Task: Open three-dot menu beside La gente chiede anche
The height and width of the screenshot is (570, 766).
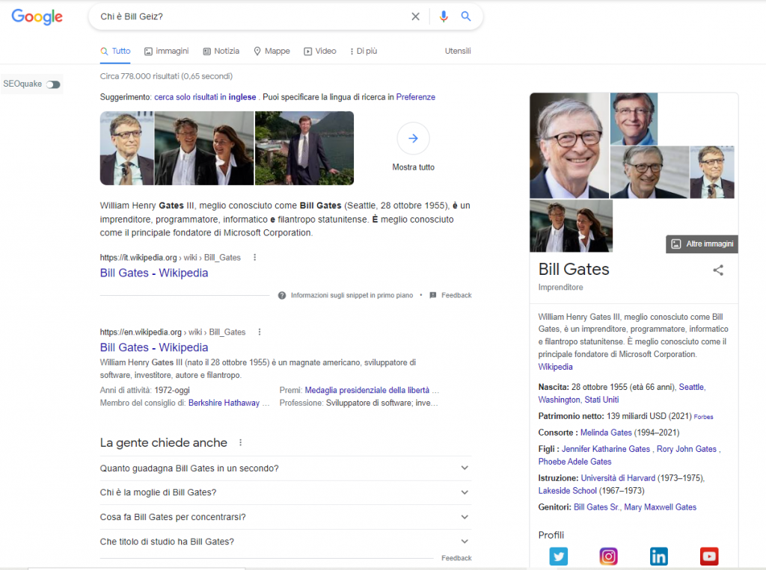Action: click(x=240, y=443)
